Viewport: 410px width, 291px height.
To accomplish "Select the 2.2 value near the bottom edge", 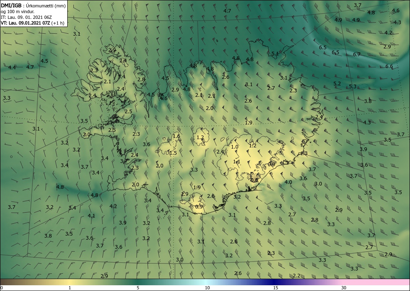I will 296,275.
